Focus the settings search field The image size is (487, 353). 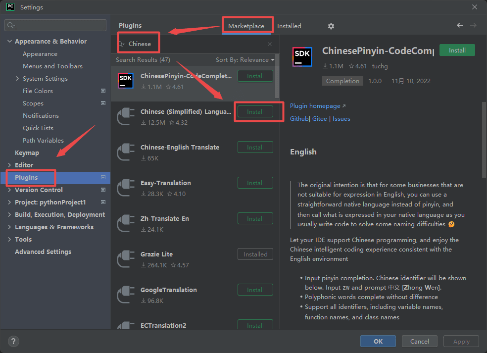pyautogui.click(x=55, y=25)
